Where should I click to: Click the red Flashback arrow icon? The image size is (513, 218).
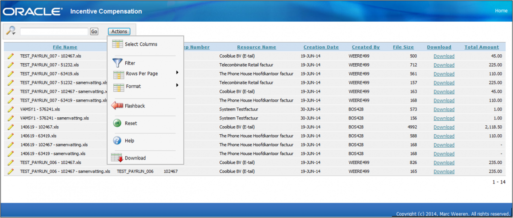click(x=117, y=106)
